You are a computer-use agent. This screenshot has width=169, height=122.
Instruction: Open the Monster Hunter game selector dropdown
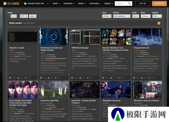coord(38,3)
